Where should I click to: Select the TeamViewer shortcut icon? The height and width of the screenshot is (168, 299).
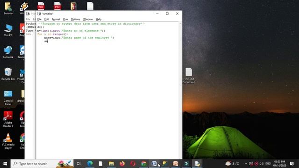(x=21, y=52)
